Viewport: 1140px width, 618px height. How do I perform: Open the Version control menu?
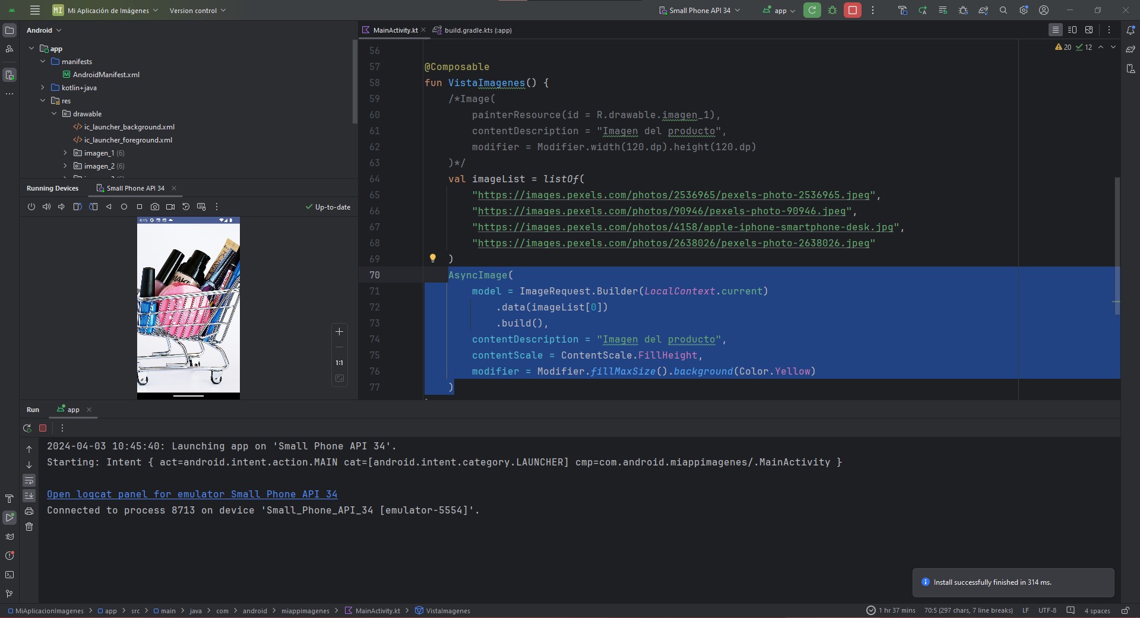point(197,10)
